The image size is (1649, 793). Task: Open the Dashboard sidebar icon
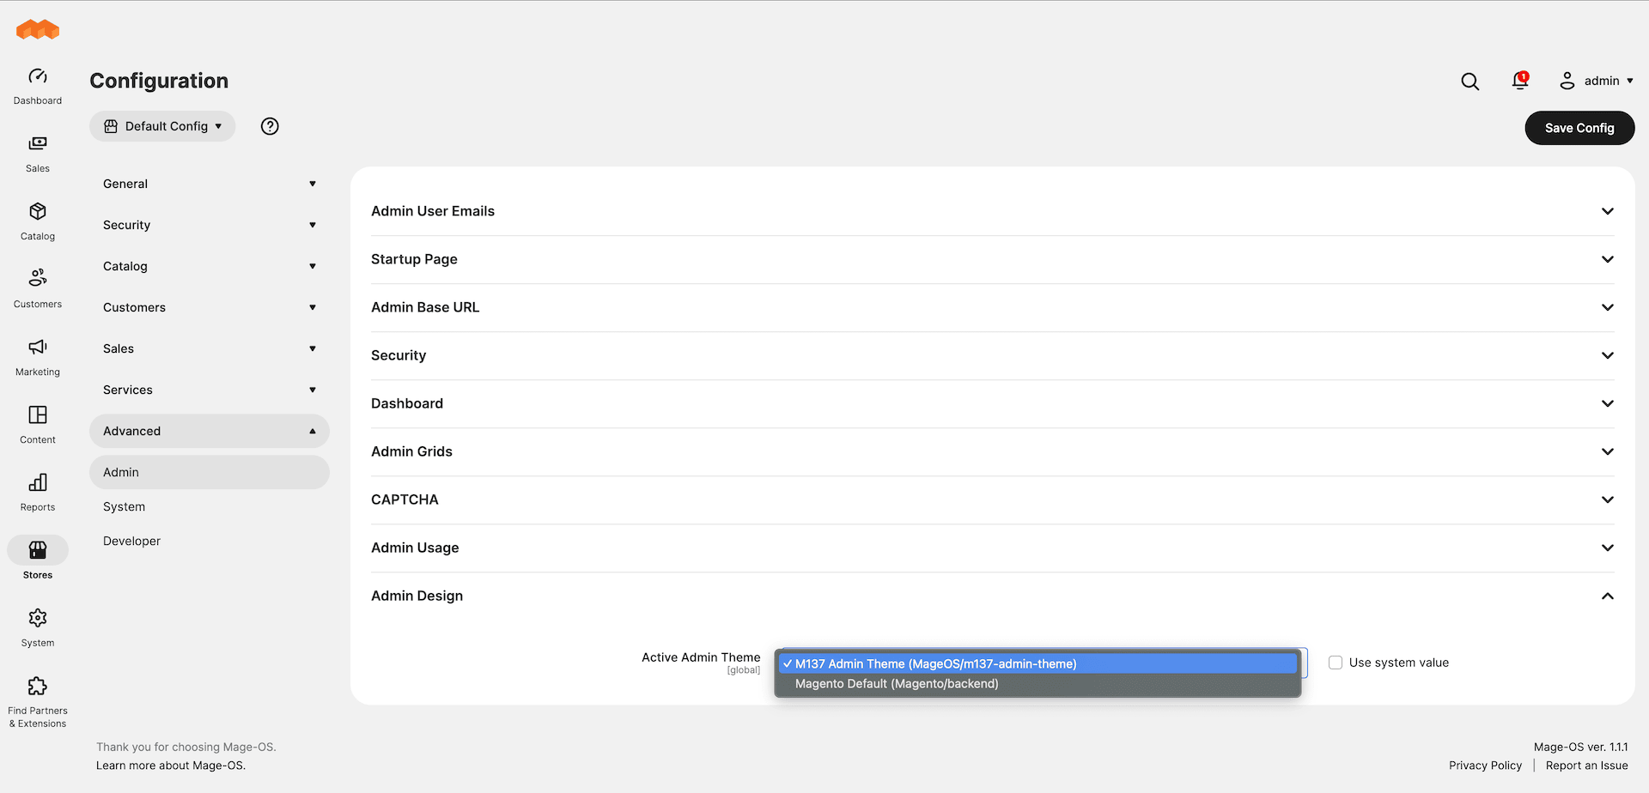coord(38,77)
